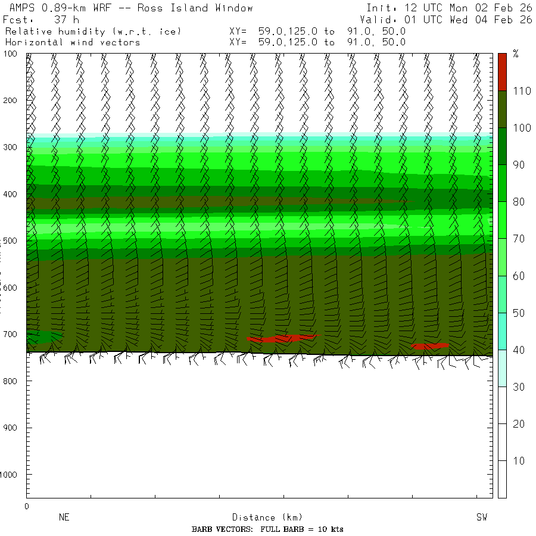The width and height of the screenshot is (536, 536).
Task: Click 'BARB VECTORS: FULL BARB = 10 kts' caption
Action: pyautogui.click(x=267, y=529)
